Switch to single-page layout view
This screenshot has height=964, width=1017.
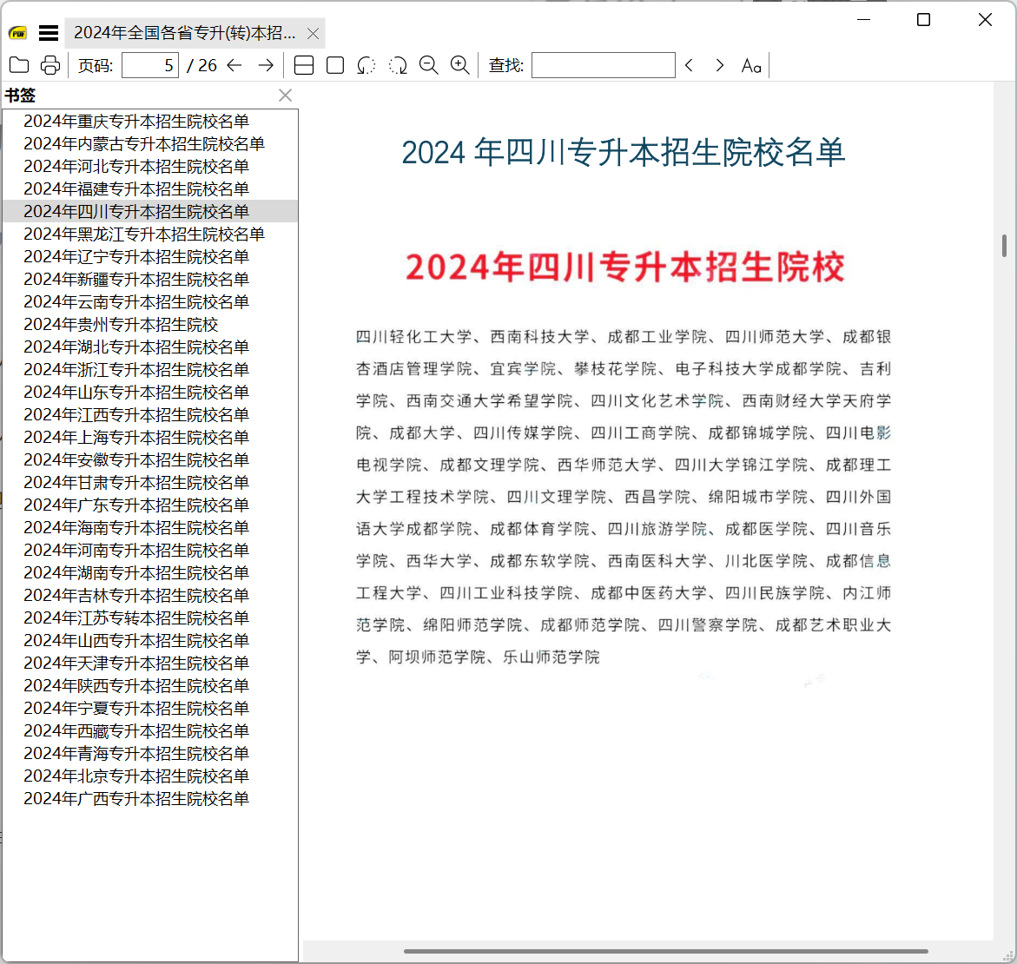(x=334, y=64)
